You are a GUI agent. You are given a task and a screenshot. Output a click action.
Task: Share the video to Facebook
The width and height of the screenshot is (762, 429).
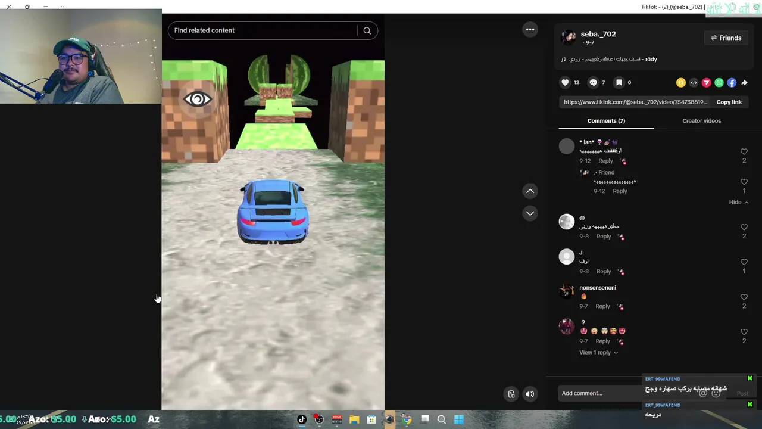click(732, 83)
